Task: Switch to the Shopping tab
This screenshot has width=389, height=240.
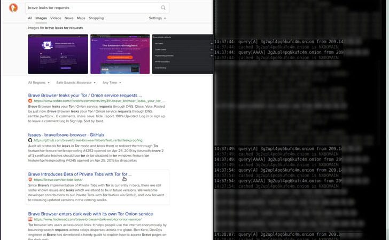Action: coord(96,18)
